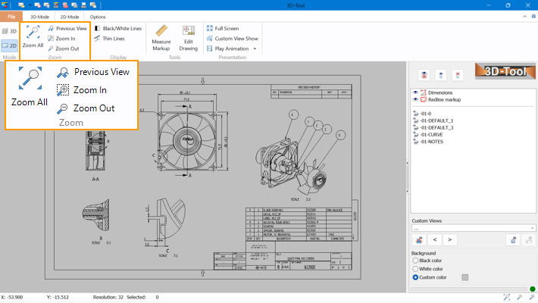
Task: Click the next custom view arrow button
Action: point(450,240)
